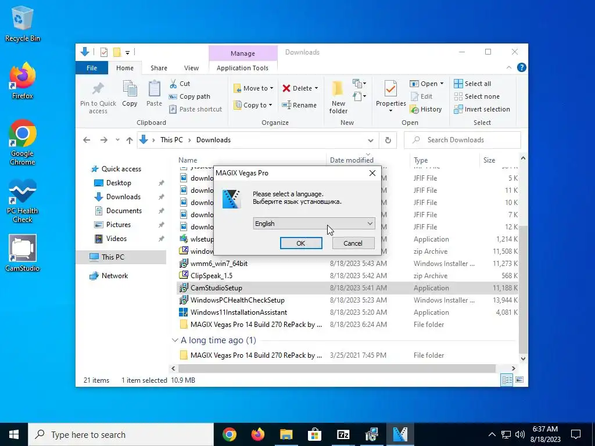595x446 pixels.
Task: Switch to details view icon in status bar
Action: (507, 380)
